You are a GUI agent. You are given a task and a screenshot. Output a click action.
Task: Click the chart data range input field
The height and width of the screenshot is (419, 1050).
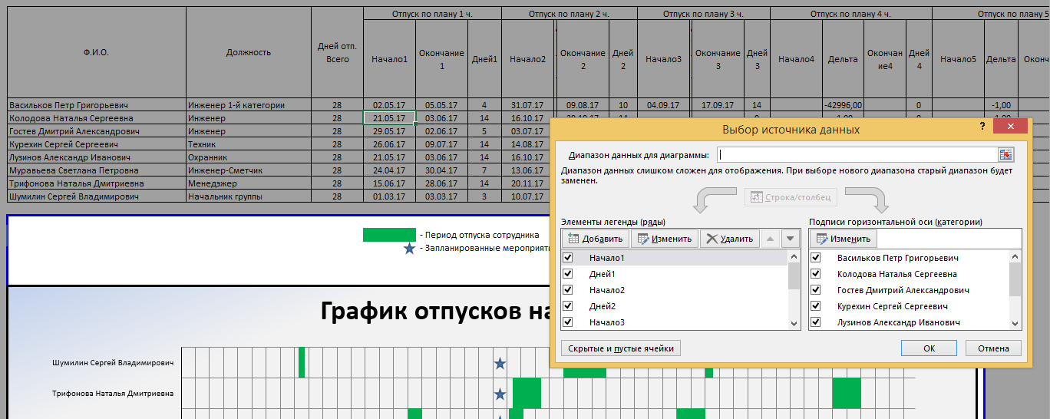pyautogui.click(x=856, y=155)
